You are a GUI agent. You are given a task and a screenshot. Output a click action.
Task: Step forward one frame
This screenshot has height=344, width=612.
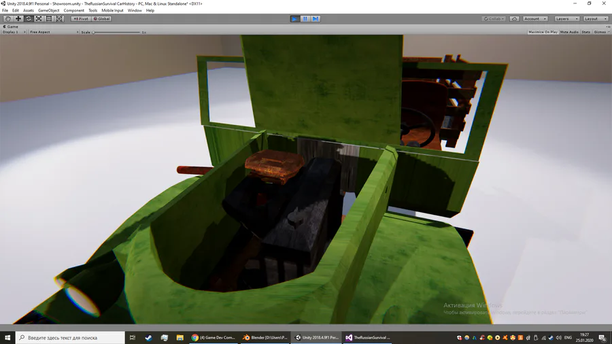point(316,19)
